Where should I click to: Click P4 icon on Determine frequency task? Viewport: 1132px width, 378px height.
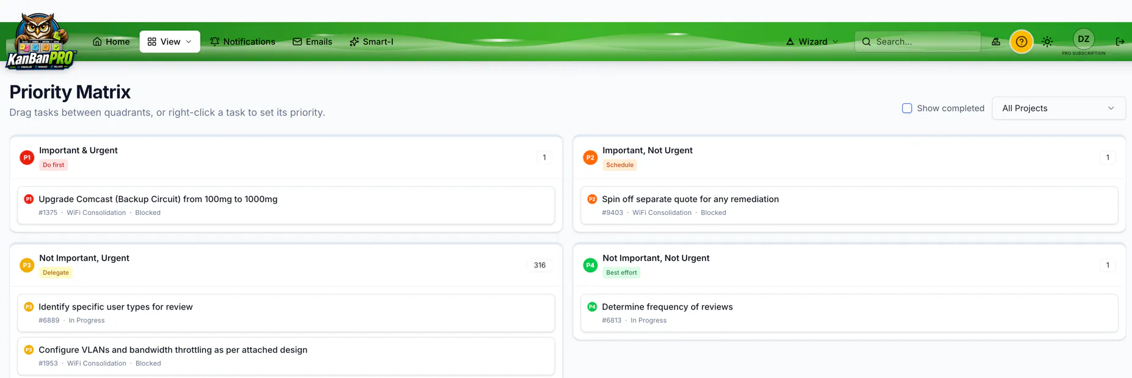tap(592, 307)
